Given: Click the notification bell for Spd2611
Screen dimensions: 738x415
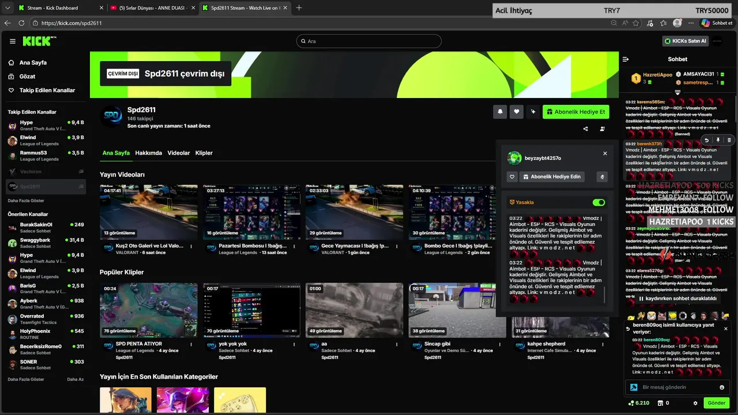Looking at the screenshot, I should point(500,112).
